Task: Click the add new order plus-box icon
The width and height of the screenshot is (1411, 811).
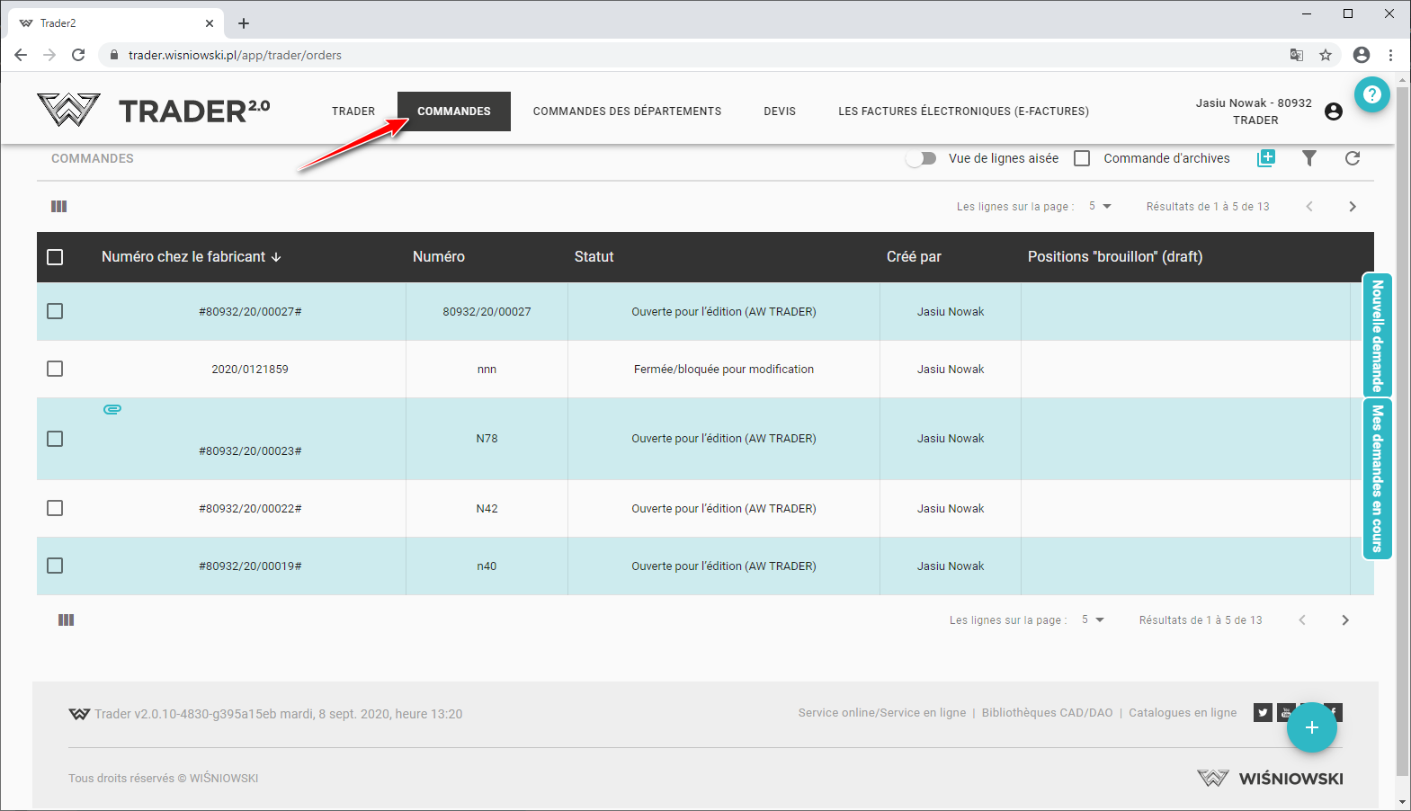Action: point(1266,158)
